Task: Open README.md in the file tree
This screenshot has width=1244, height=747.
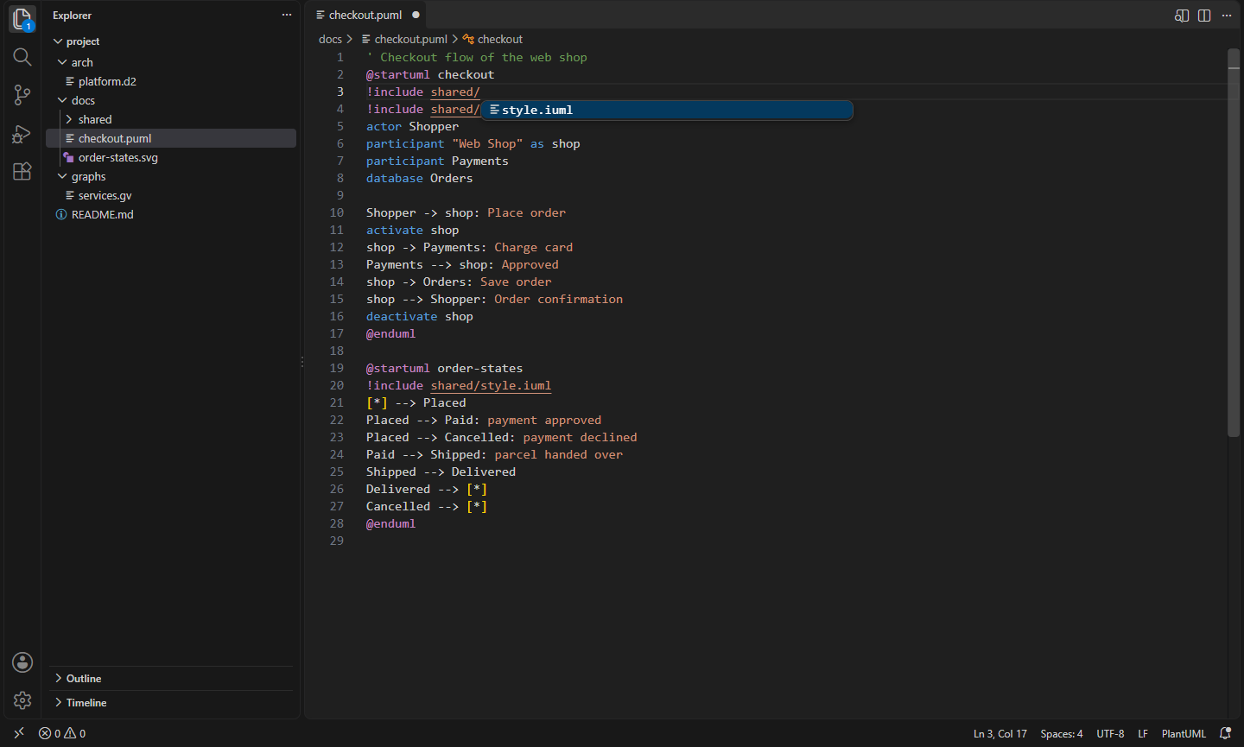Action: point(171,214)
